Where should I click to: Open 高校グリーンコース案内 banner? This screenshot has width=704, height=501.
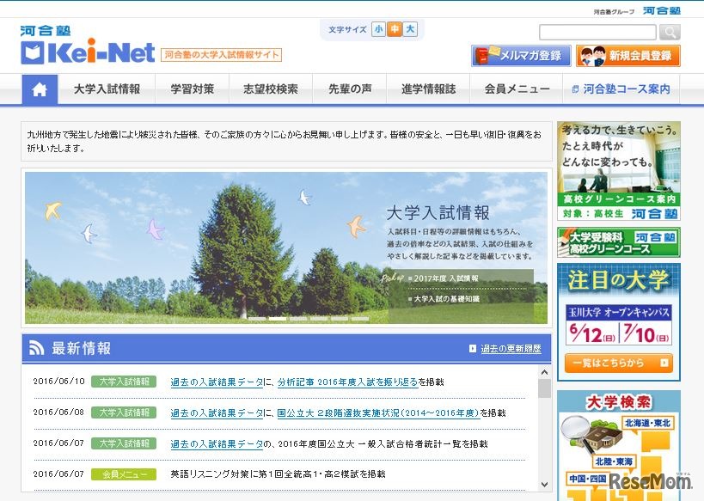coord(619,171)
